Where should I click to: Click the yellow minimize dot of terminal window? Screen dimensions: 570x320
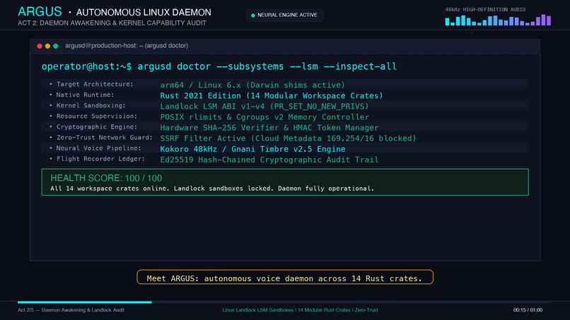click(47, 46)
